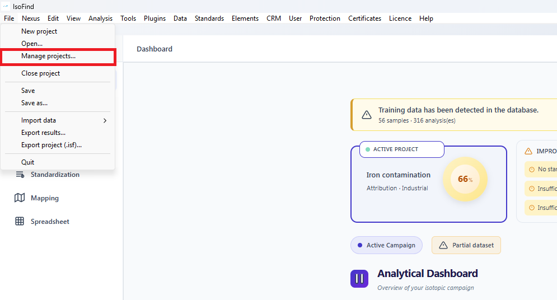Click the purple Analytical Dashboard icon
This screenshot has width=557, height=300.
click(x=359, y=279)
